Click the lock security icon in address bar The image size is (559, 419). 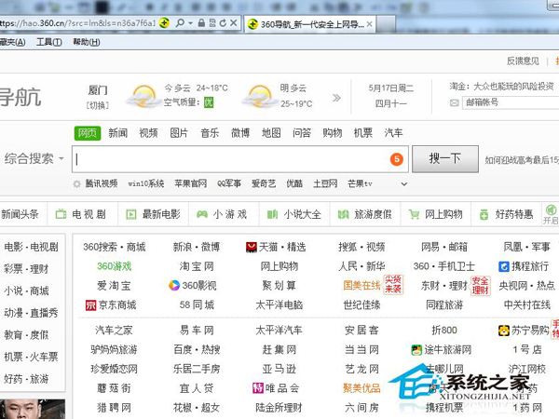point(201,23)
